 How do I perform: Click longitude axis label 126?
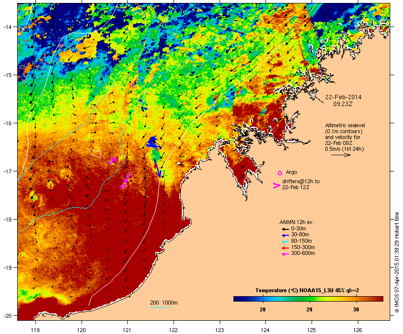coord(358,330)
